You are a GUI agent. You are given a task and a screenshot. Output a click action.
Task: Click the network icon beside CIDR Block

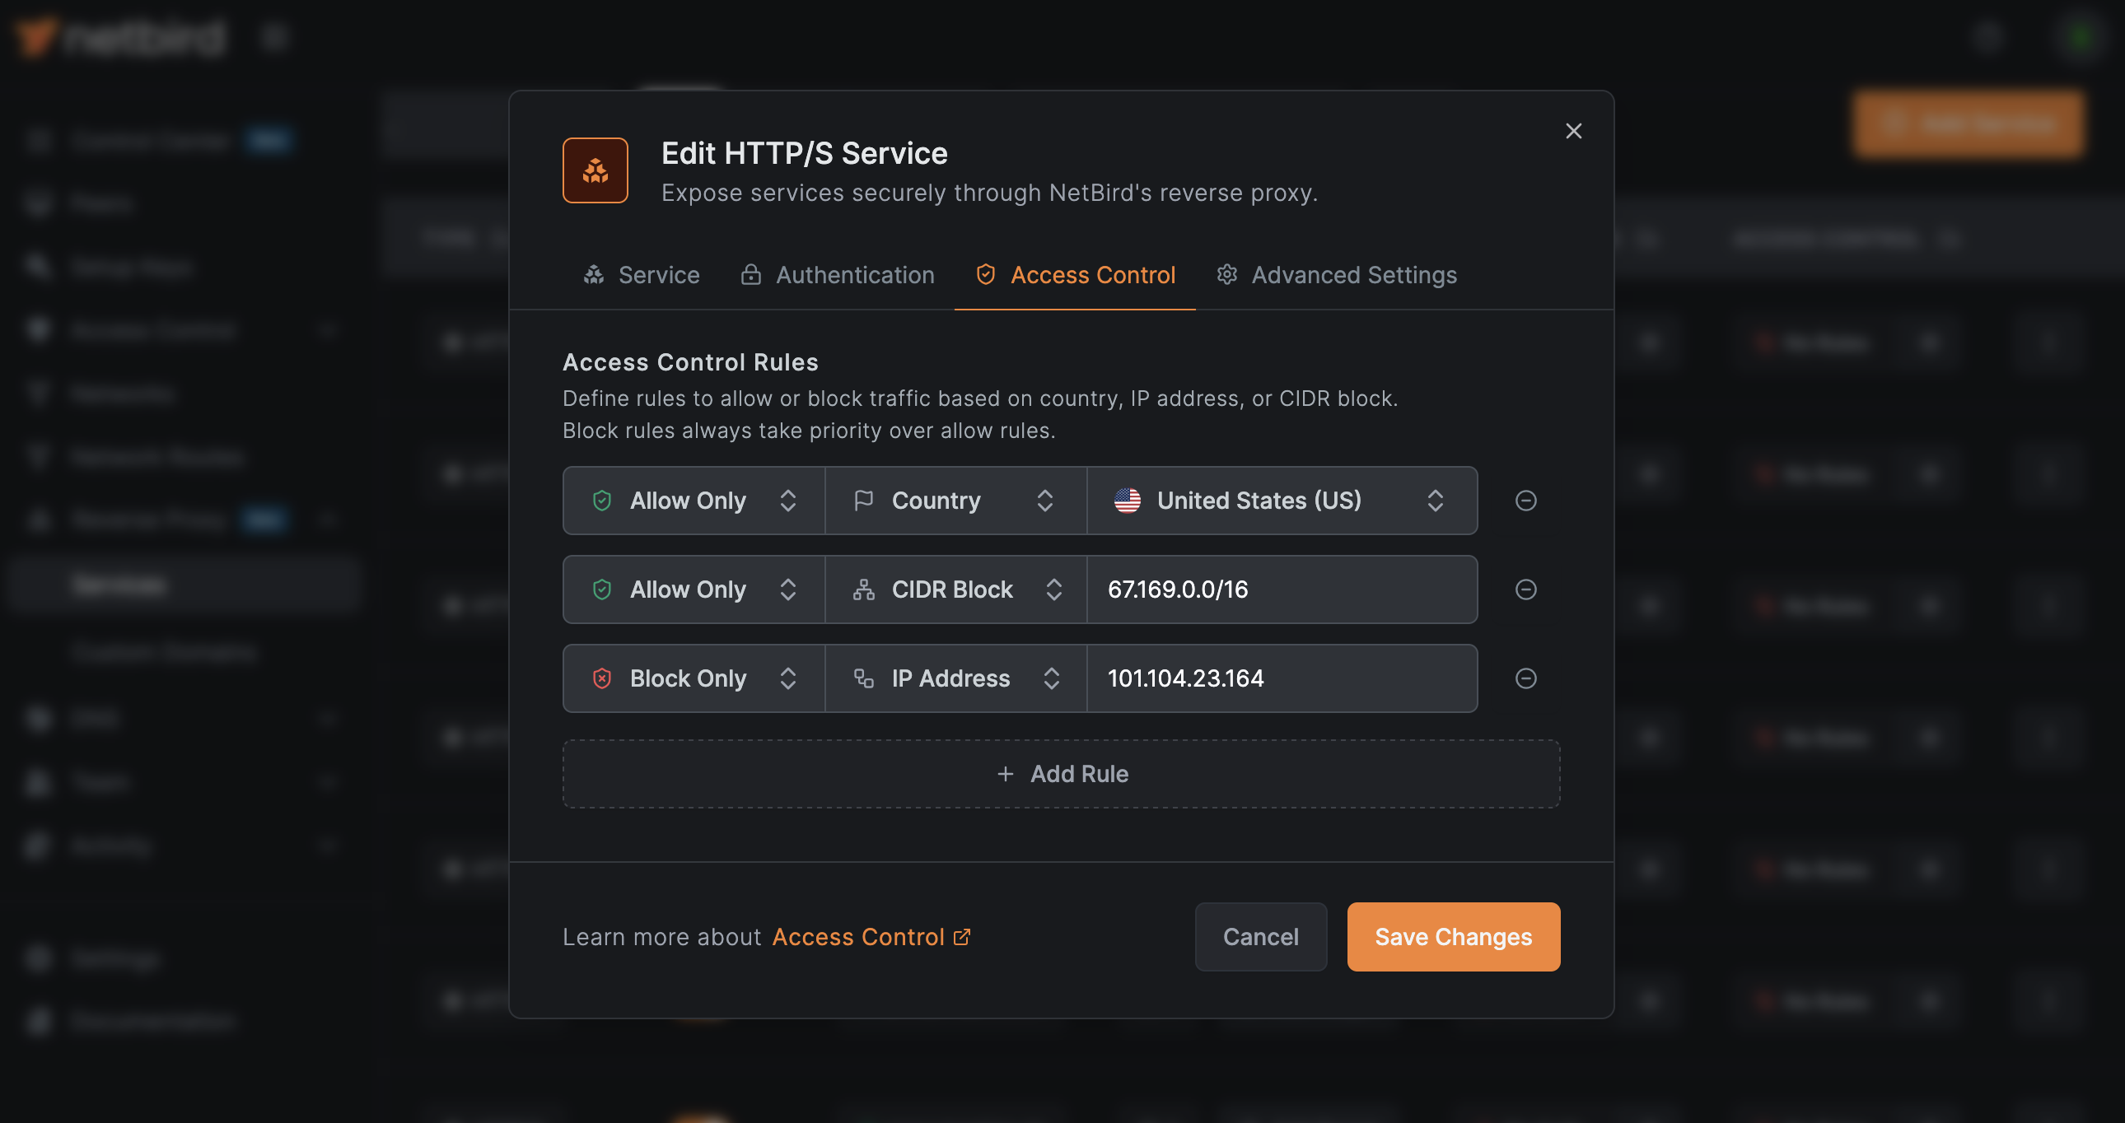pyautogui.click(x=864, y=589)
